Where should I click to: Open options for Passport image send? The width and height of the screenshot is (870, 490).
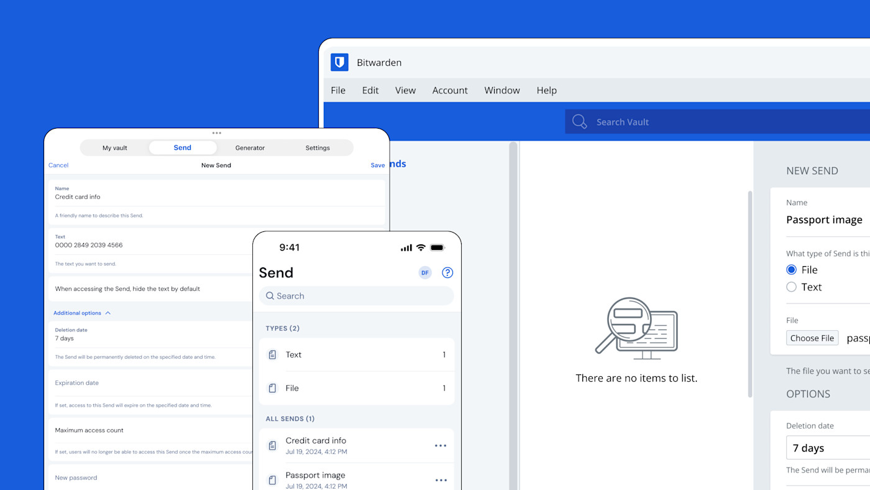click(x=441, y=480)
